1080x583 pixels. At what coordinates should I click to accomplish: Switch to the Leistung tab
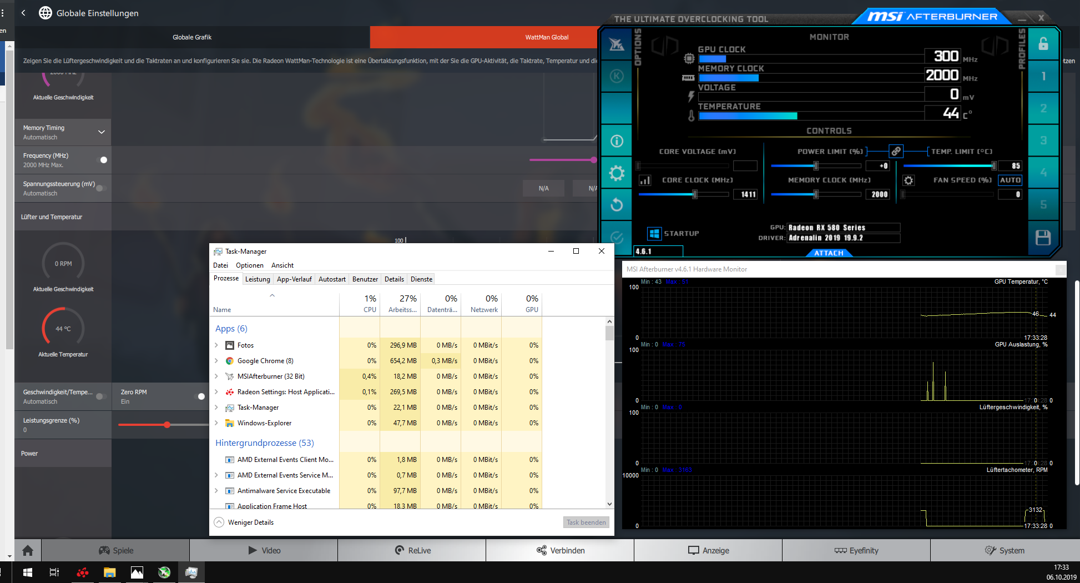(258, 279)
